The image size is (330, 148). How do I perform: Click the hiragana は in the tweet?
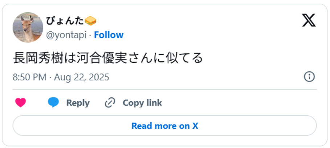pyautogui.click(x=70, y=58)
